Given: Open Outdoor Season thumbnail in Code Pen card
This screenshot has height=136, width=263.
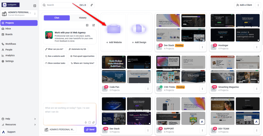Looking at the screenshot, I should click(114, 77).
